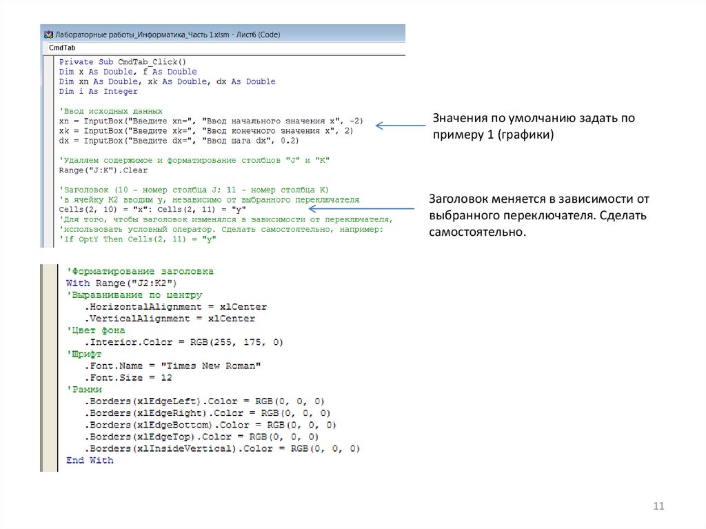Click the line '.Interior.Color = RGB(255, 175, 0)'

pyautogui.click(x=183, y=342)
